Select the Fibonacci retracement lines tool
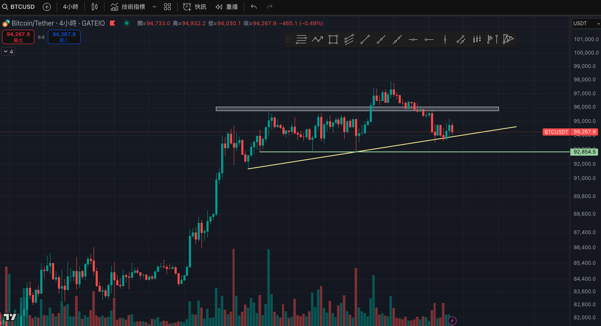This screenshot has height=326, width=601. 301,40
